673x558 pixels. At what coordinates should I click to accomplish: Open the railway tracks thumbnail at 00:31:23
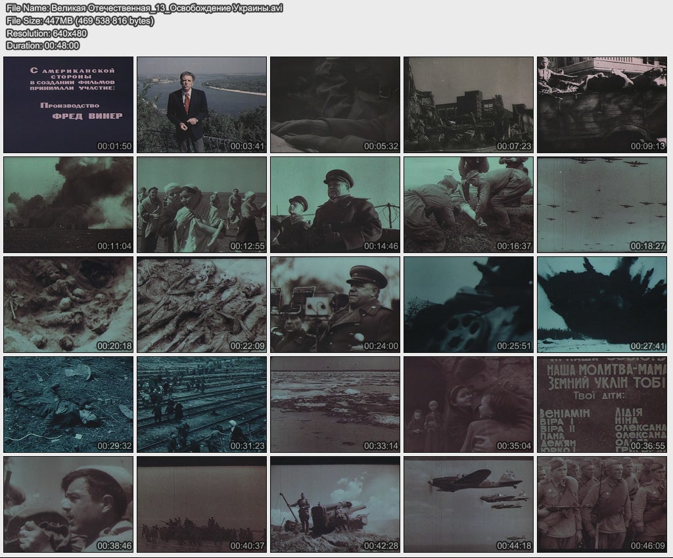click(202, 404)
